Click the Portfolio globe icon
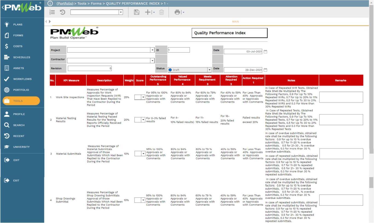Viewport: 374px width, 223px height. [x=7, y=90]
